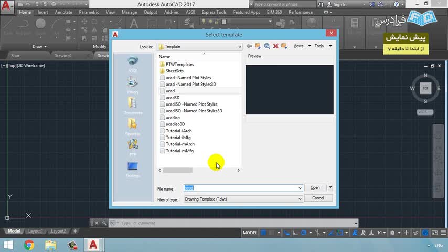Expand the File name combo arrow
Viewport: 448px width, 252px height.
pos(300,188)
